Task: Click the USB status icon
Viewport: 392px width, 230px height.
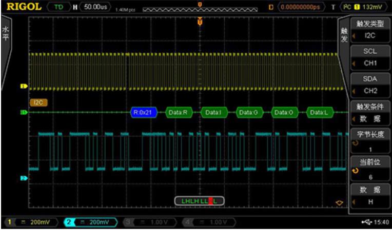Action: point(365,222)
